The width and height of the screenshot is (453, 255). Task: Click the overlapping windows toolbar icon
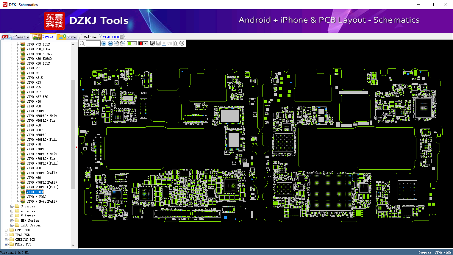coord(152,43)
